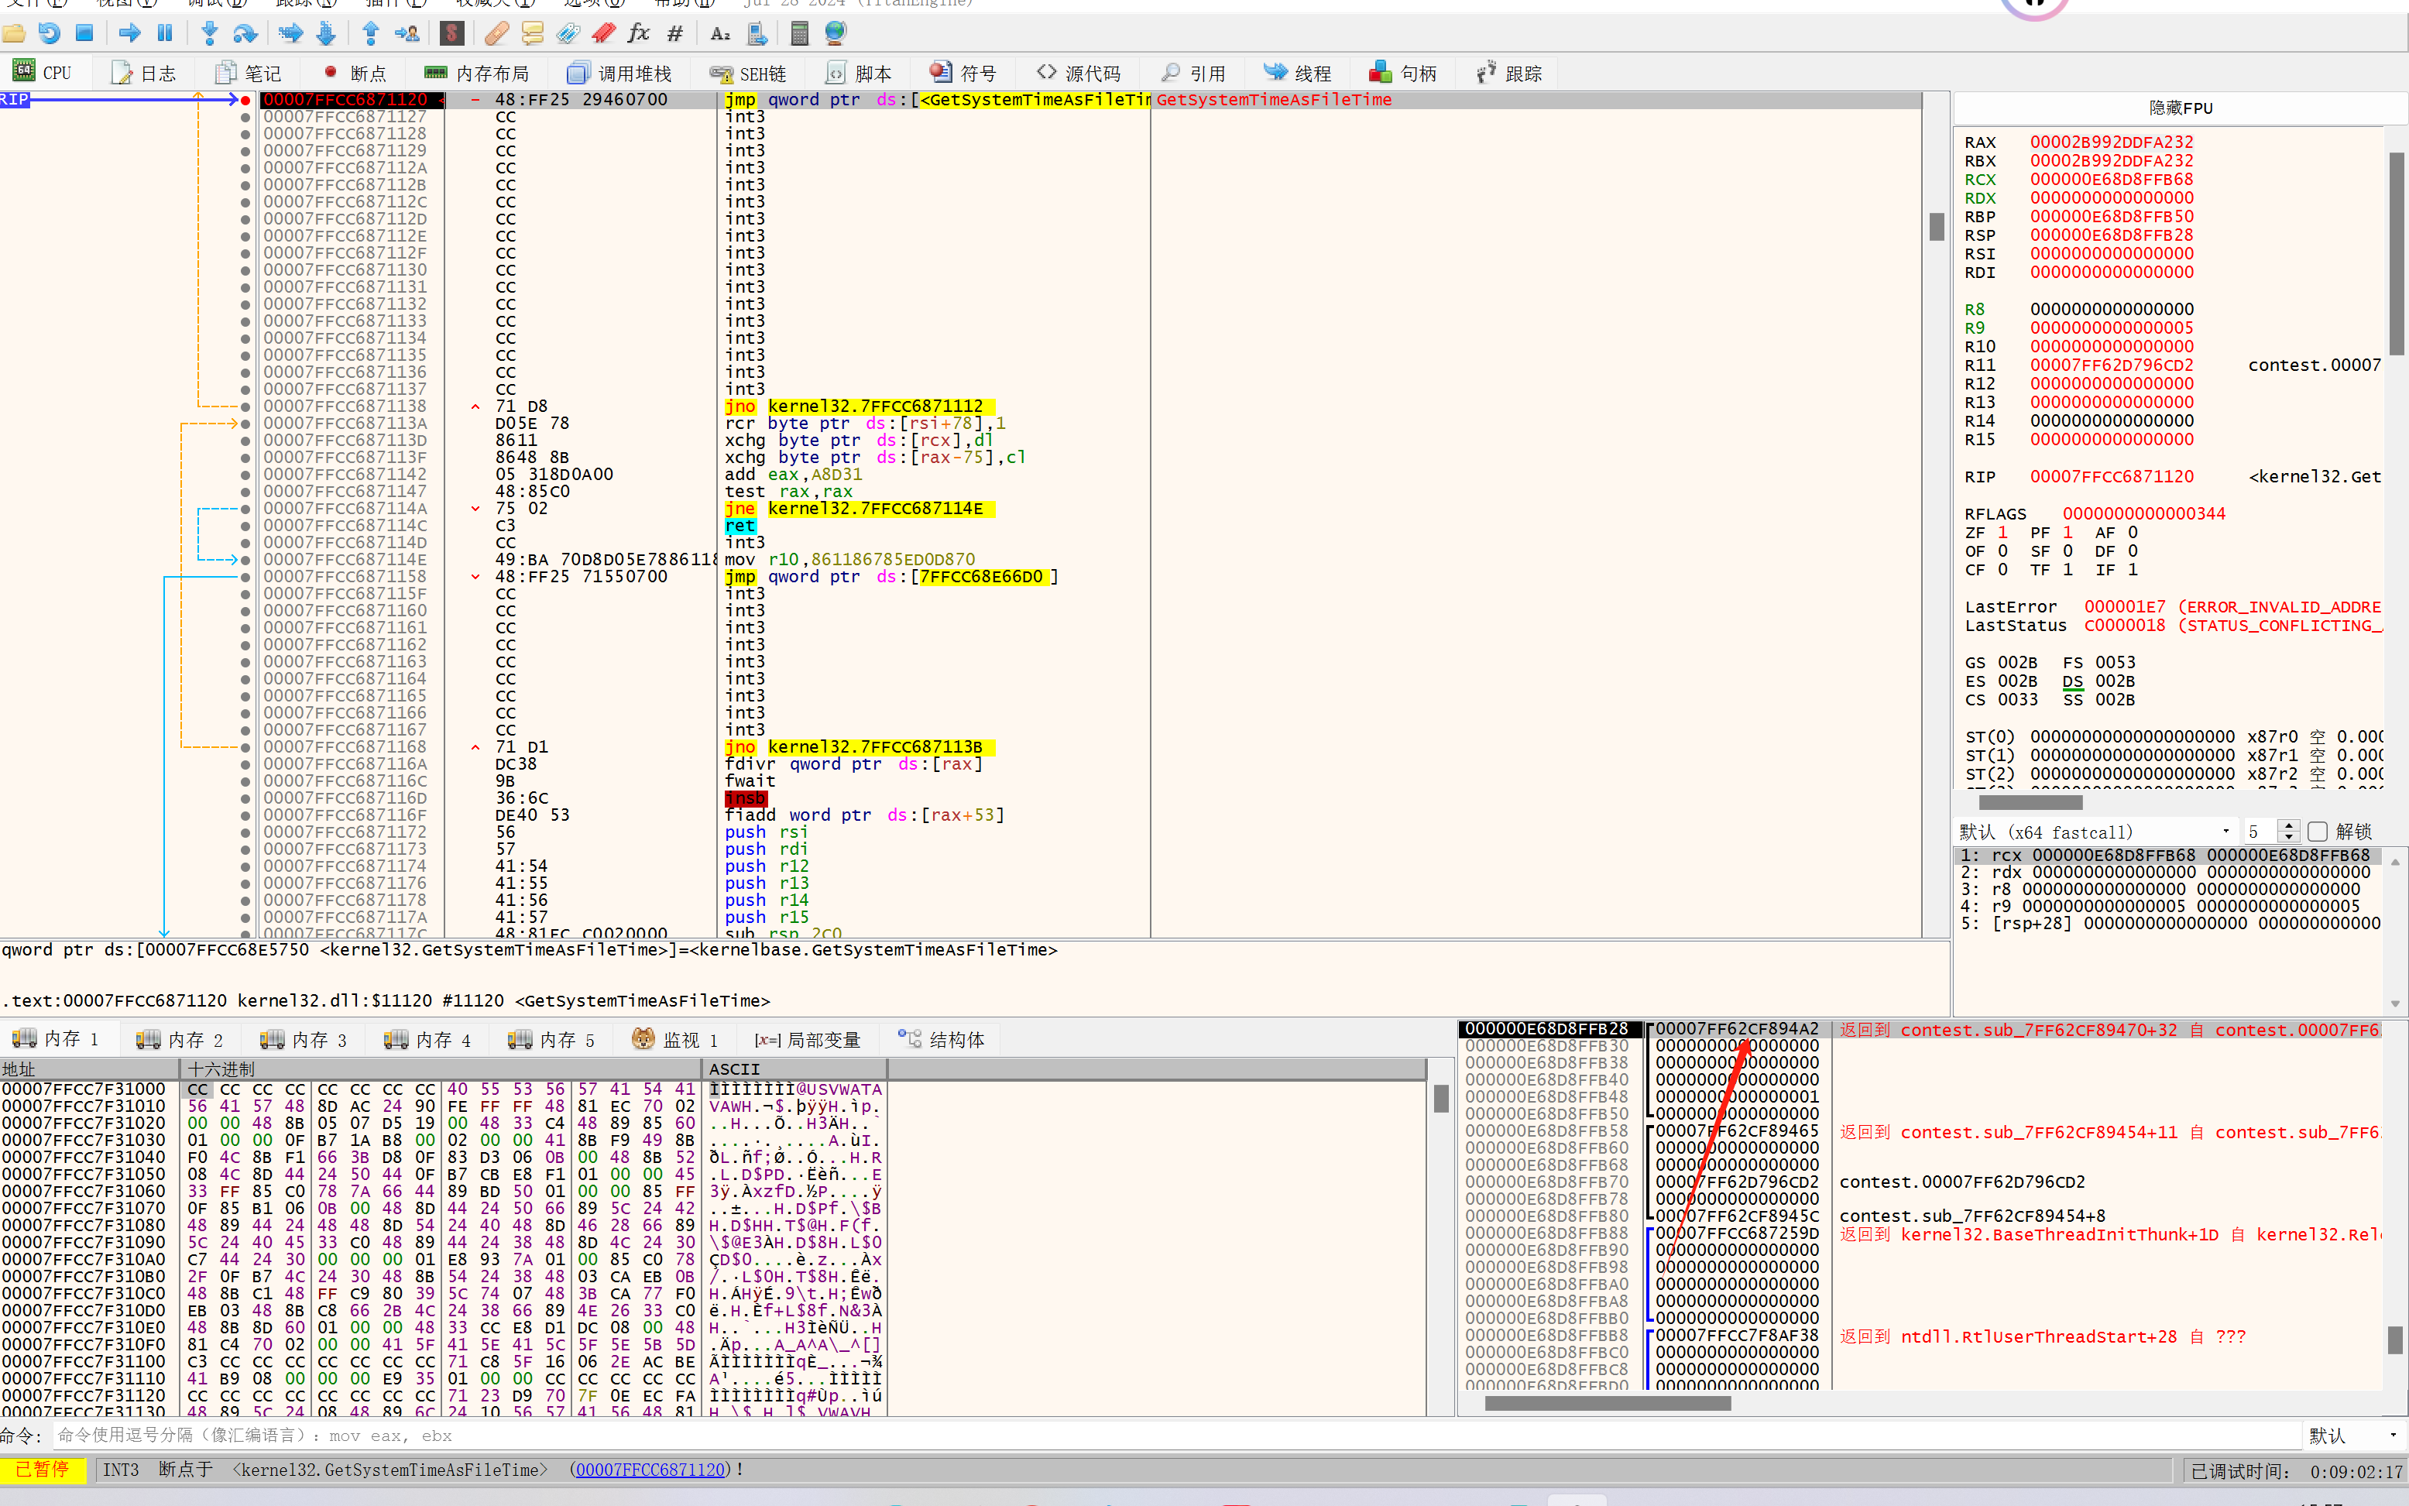Show the functions list
Screen dimensions: 2409x1506
coord(638,34)
